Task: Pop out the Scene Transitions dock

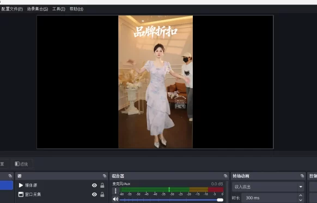Action: tap(302, 176)
